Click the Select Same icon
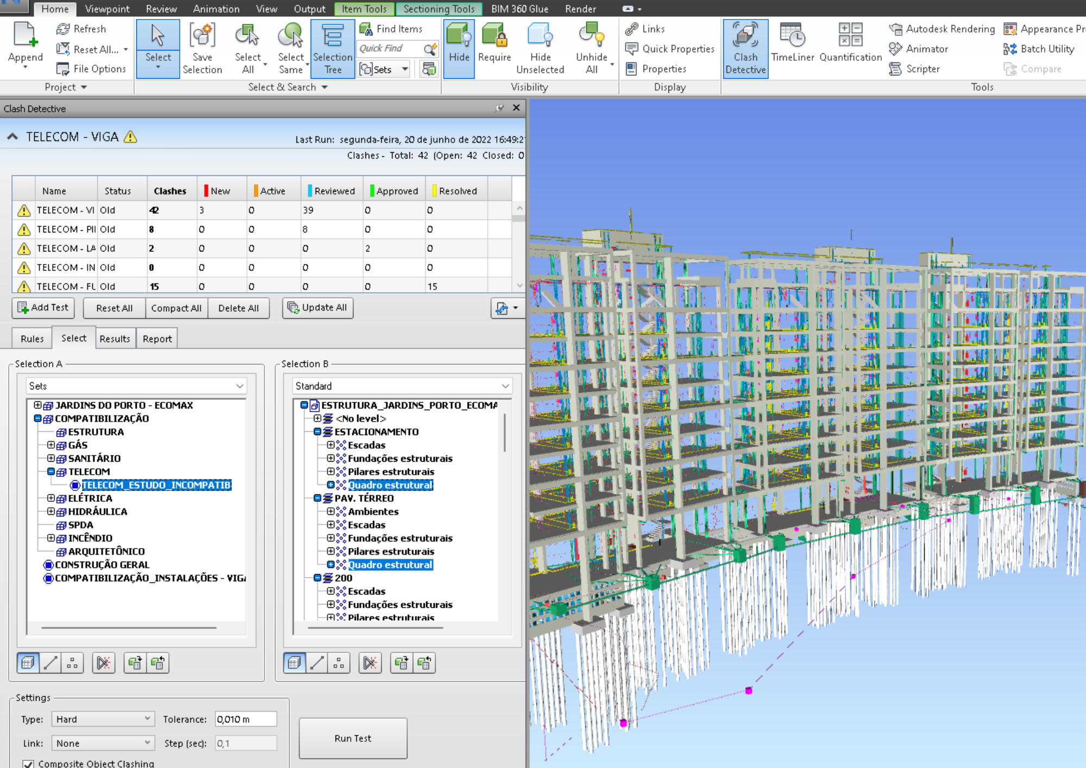The image size is (1086, 768). coord(291,35)
